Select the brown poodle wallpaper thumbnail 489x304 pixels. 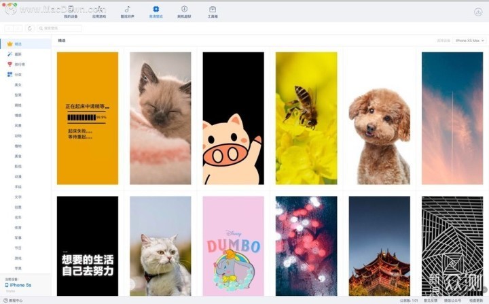click(379, 118)
